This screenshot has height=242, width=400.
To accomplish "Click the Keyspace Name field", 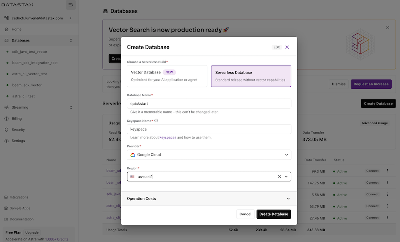I will pos(209,129).
